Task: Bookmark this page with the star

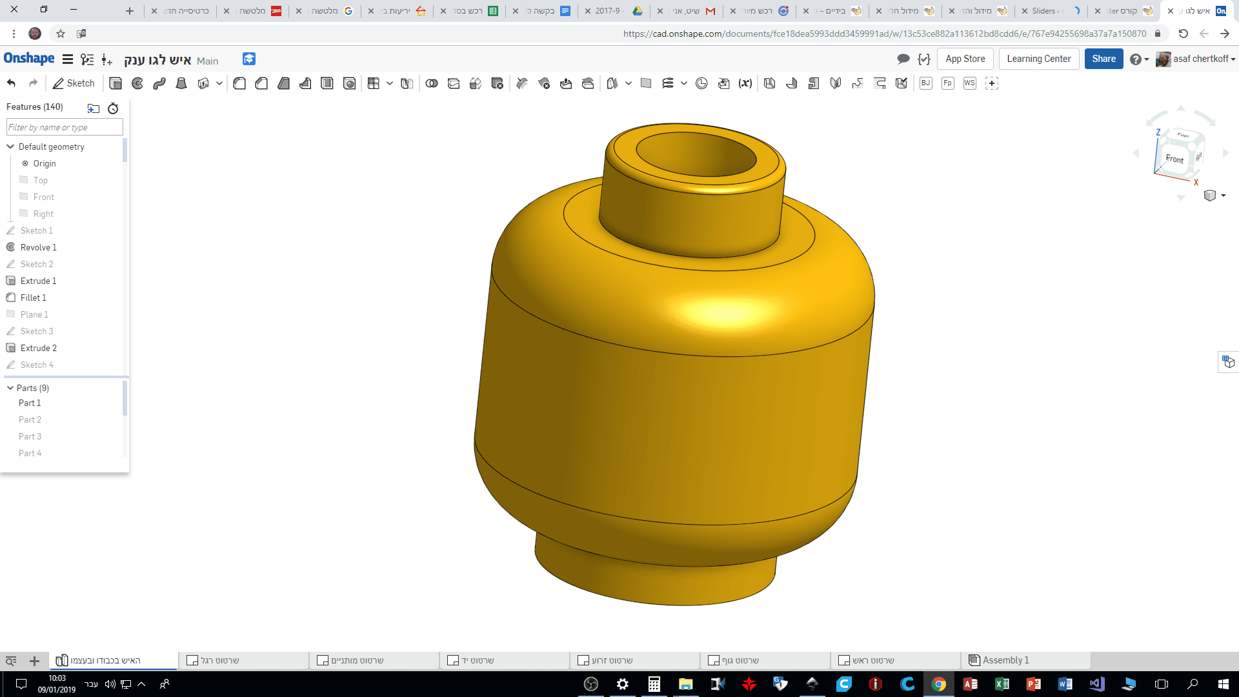Action: coord(61,34)
